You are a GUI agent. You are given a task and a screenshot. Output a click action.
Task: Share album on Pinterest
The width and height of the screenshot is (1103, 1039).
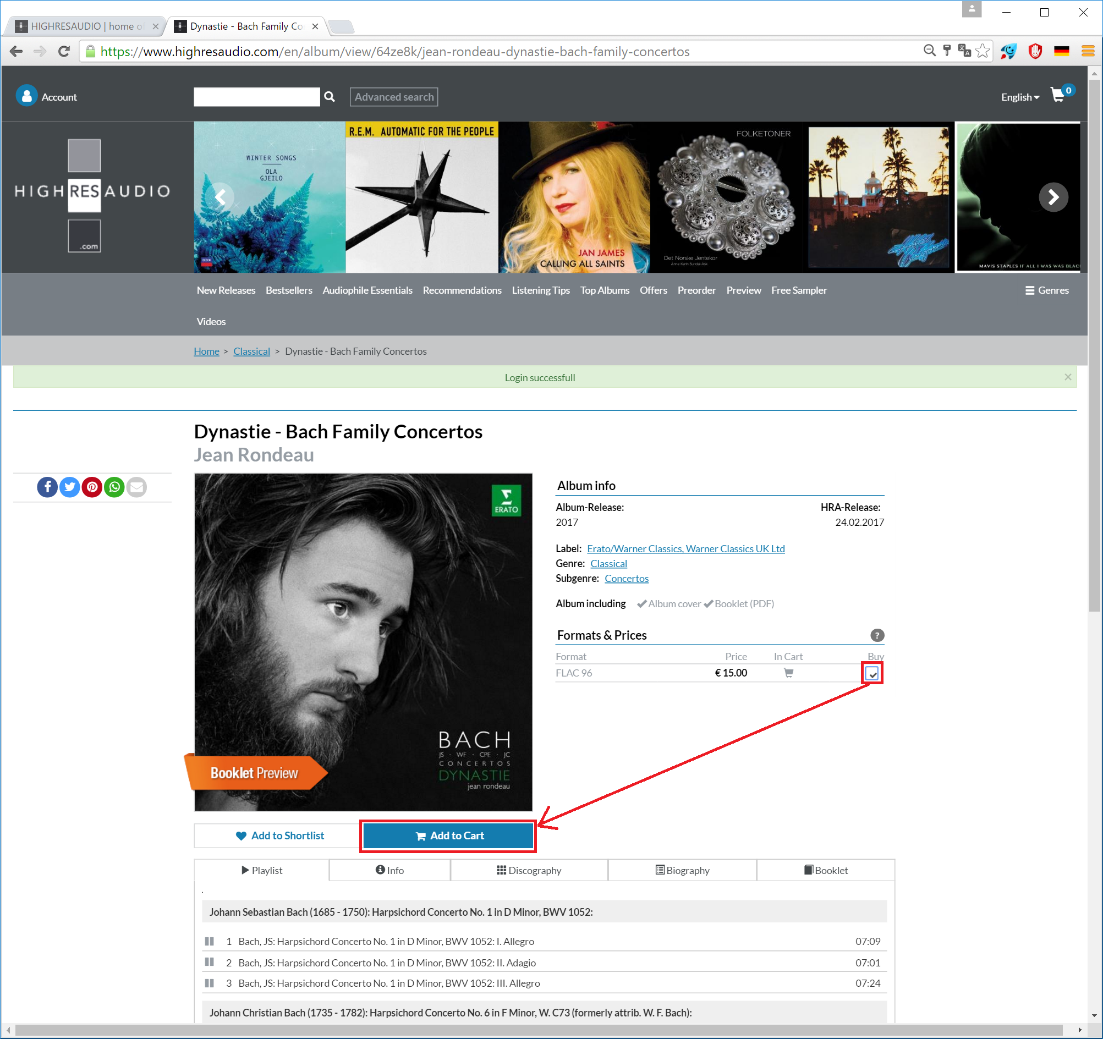coord(92,487)
